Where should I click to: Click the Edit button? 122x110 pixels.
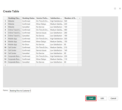click(x=102, y=98)
